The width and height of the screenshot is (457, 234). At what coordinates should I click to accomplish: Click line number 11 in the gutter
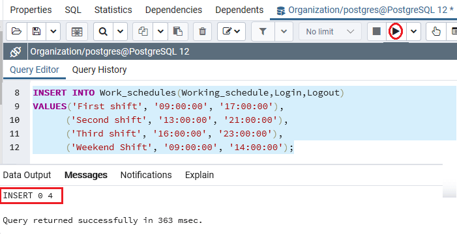14,134
